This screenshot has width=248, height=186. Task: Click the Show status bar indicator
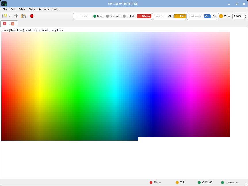click(155, 183)
